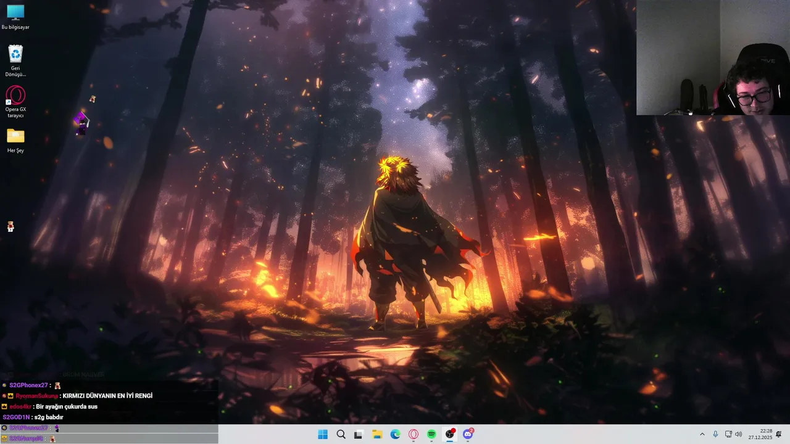Switch to Opera GX in the taskbar

pos(414,434)
